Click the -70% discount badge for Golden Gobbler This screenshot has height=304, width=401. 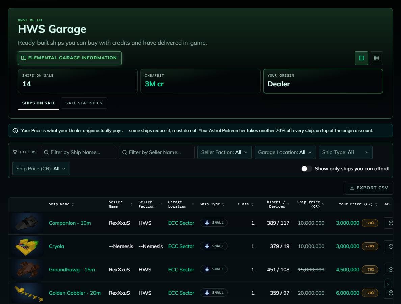[x=370, y=293]
